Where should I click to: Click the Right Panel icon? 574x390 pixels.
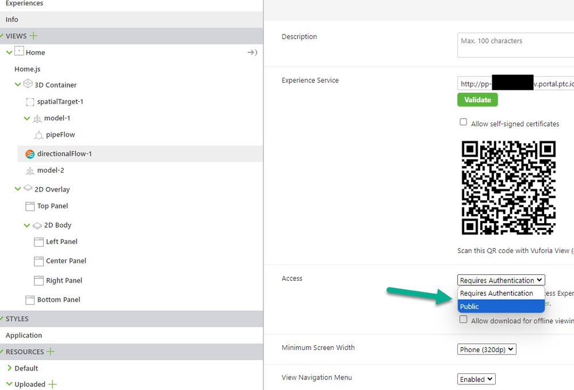pyautogui.click(x=39, y=281)
